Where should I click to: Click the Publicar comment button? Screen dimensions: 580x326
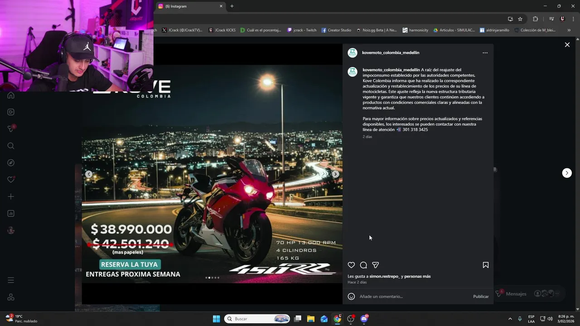[x=481, y=297]
